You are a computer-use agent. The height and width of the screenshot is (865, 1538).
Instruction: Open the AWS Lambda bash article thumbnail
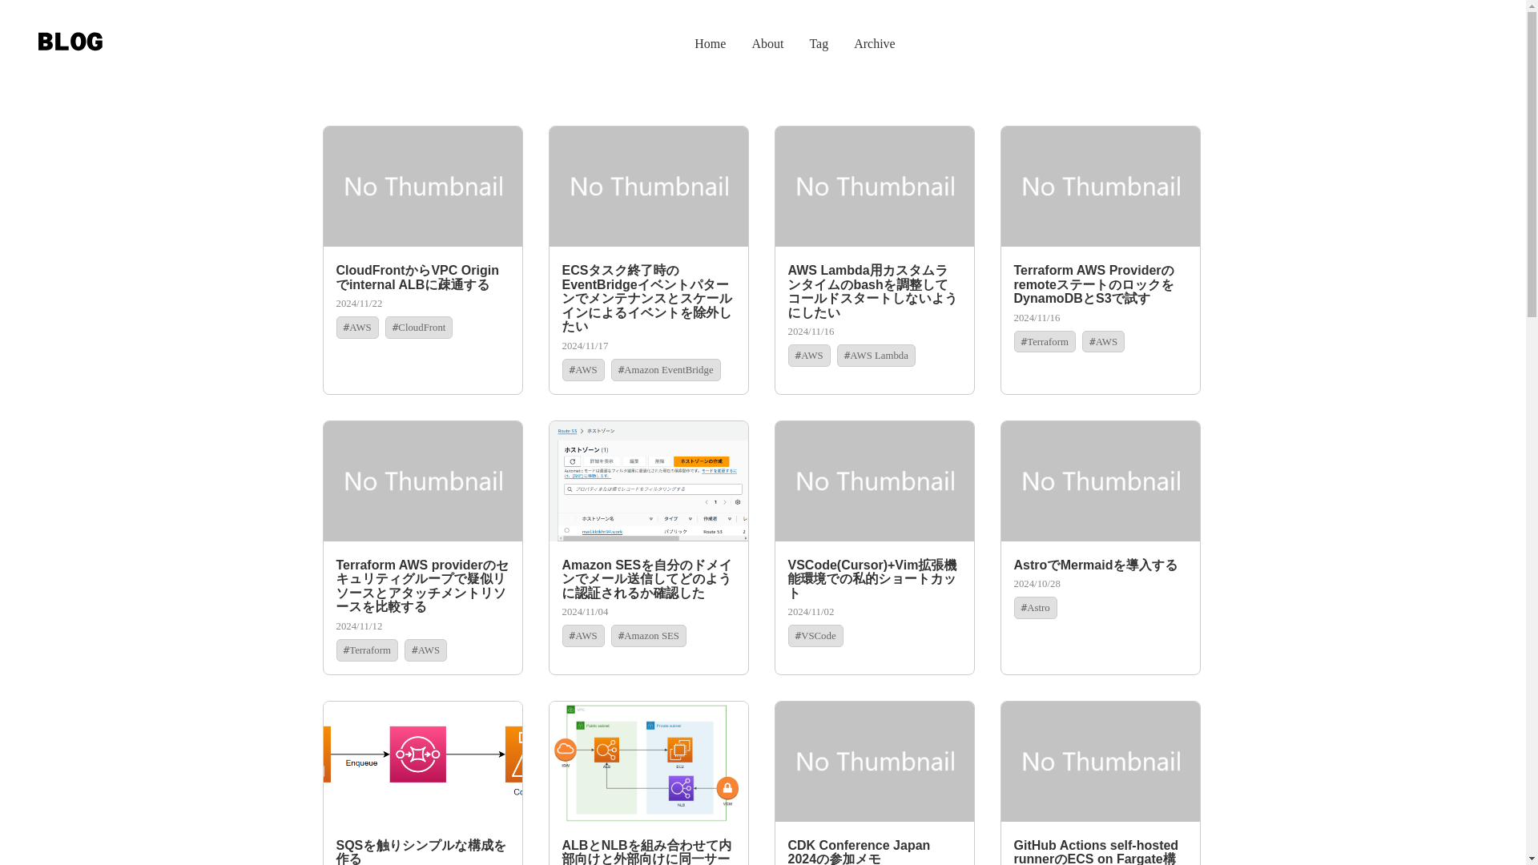pyautogui.click(x=875, y=187)
